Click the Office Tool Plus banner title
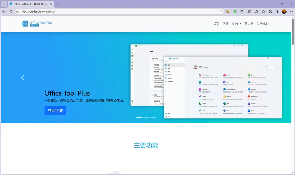 67,93
